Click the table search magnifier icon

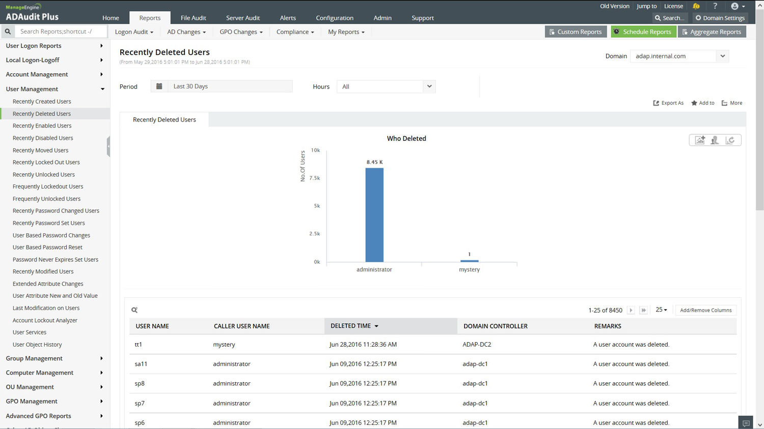pos(134,310)
